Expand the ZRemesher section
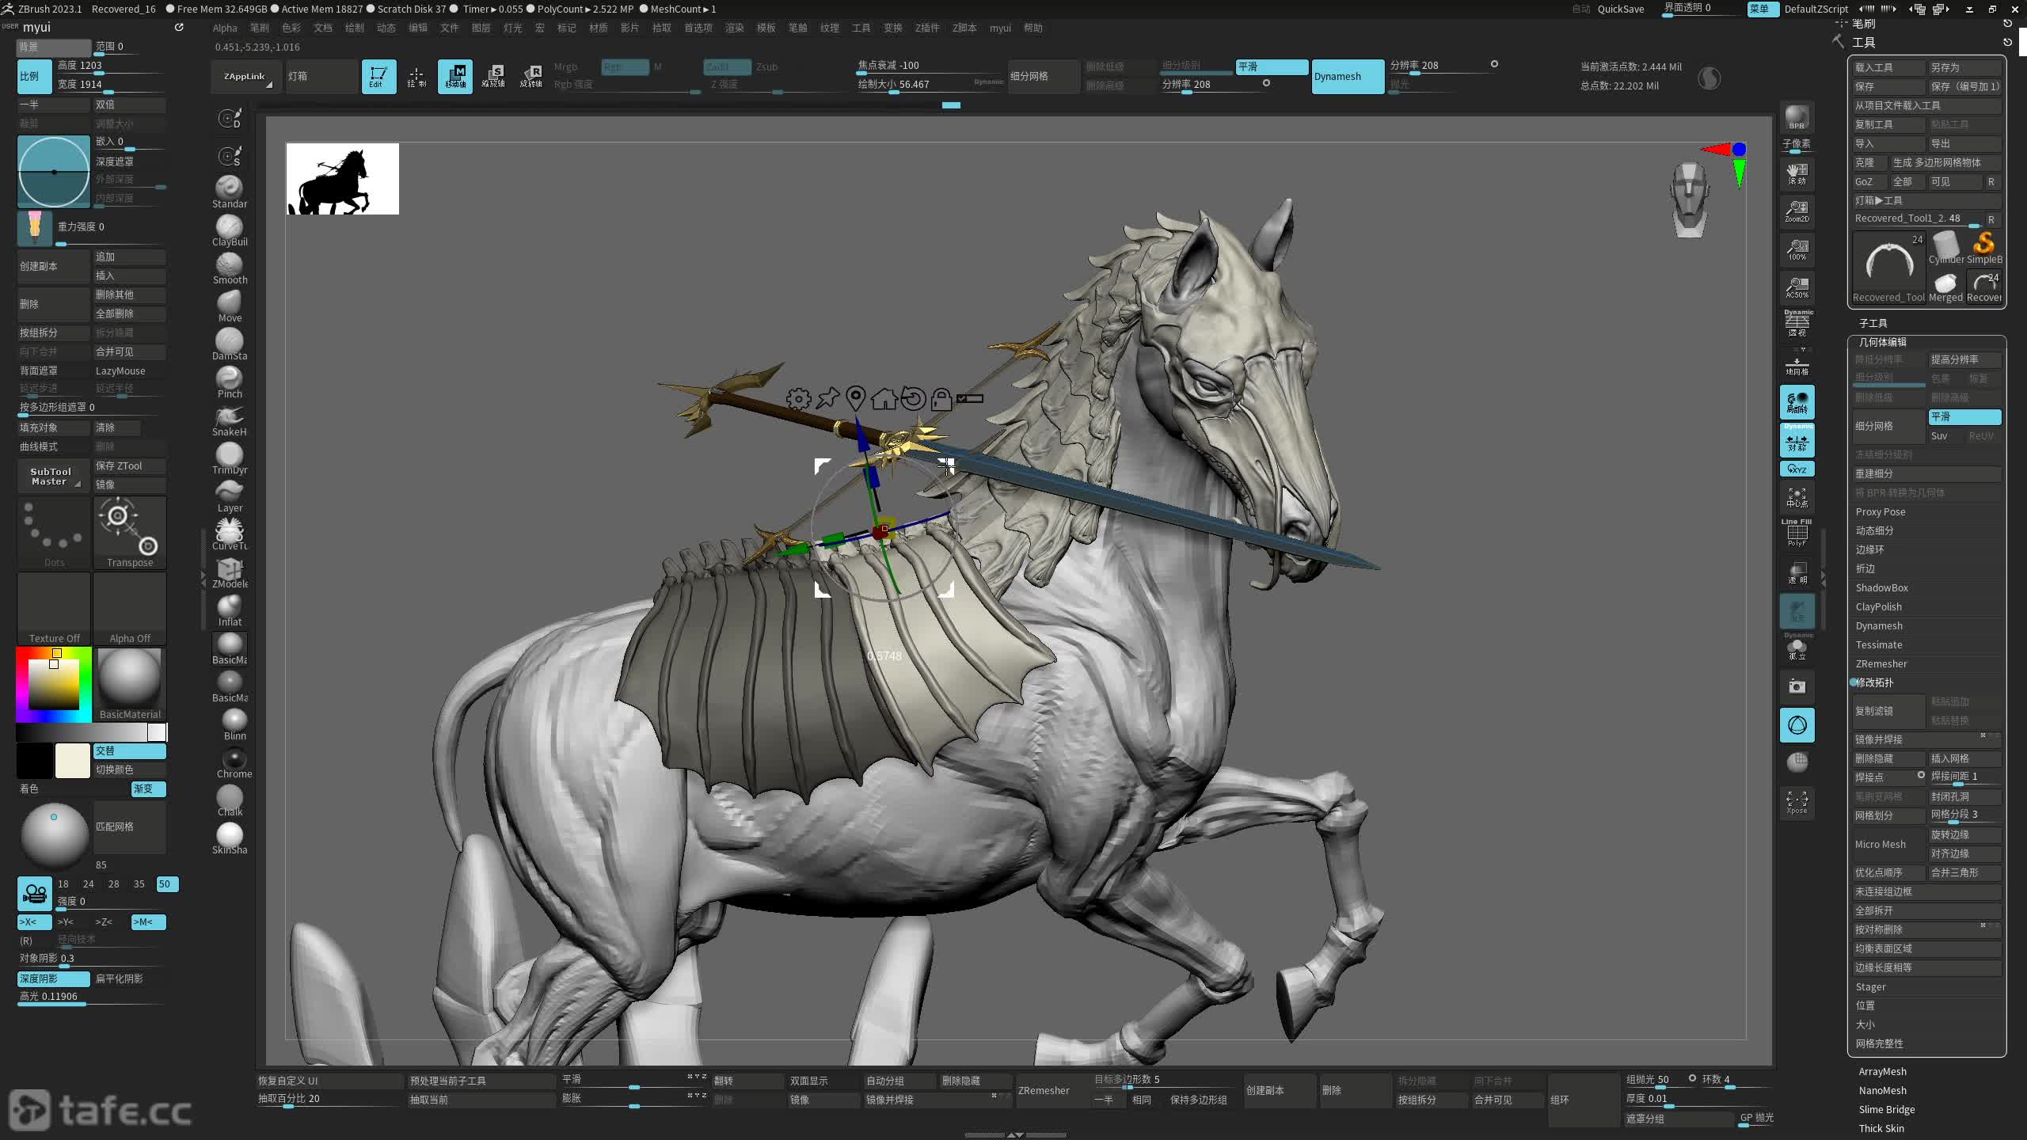This screenshot has height=1140, width=2027. tap(1881, 663)
